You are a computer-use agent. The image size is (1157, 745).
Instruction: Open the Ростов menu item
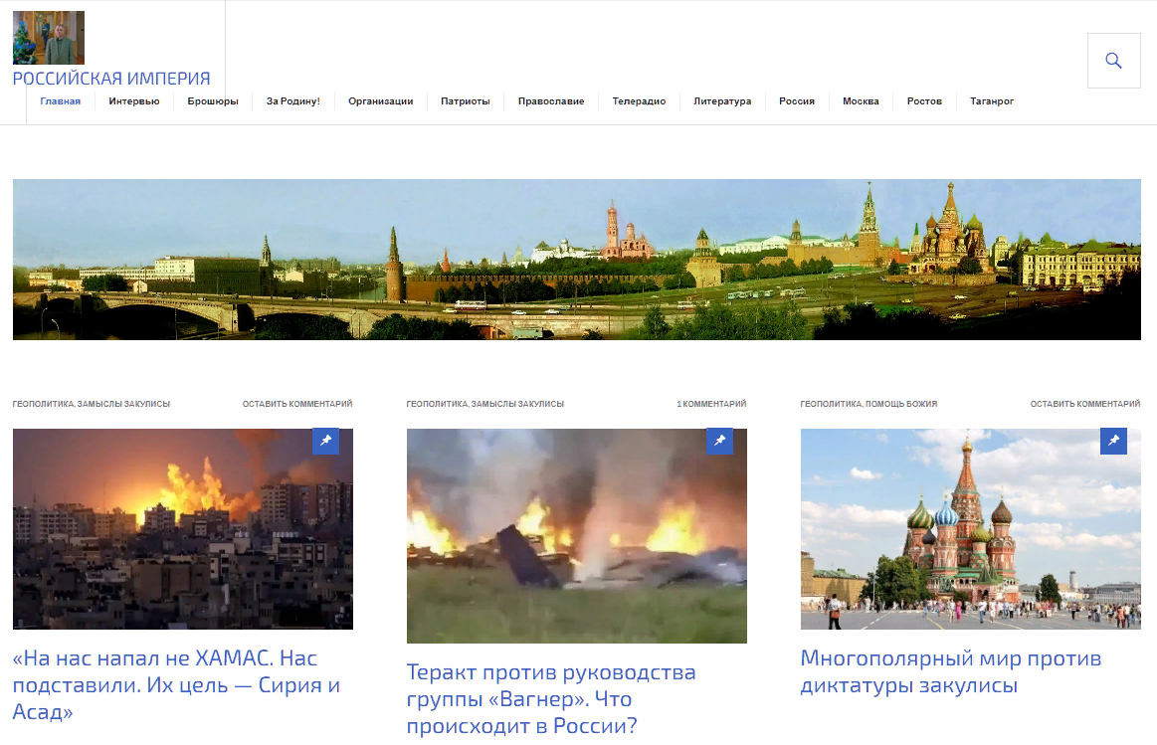pyautogui.click(x=924, y=101)
